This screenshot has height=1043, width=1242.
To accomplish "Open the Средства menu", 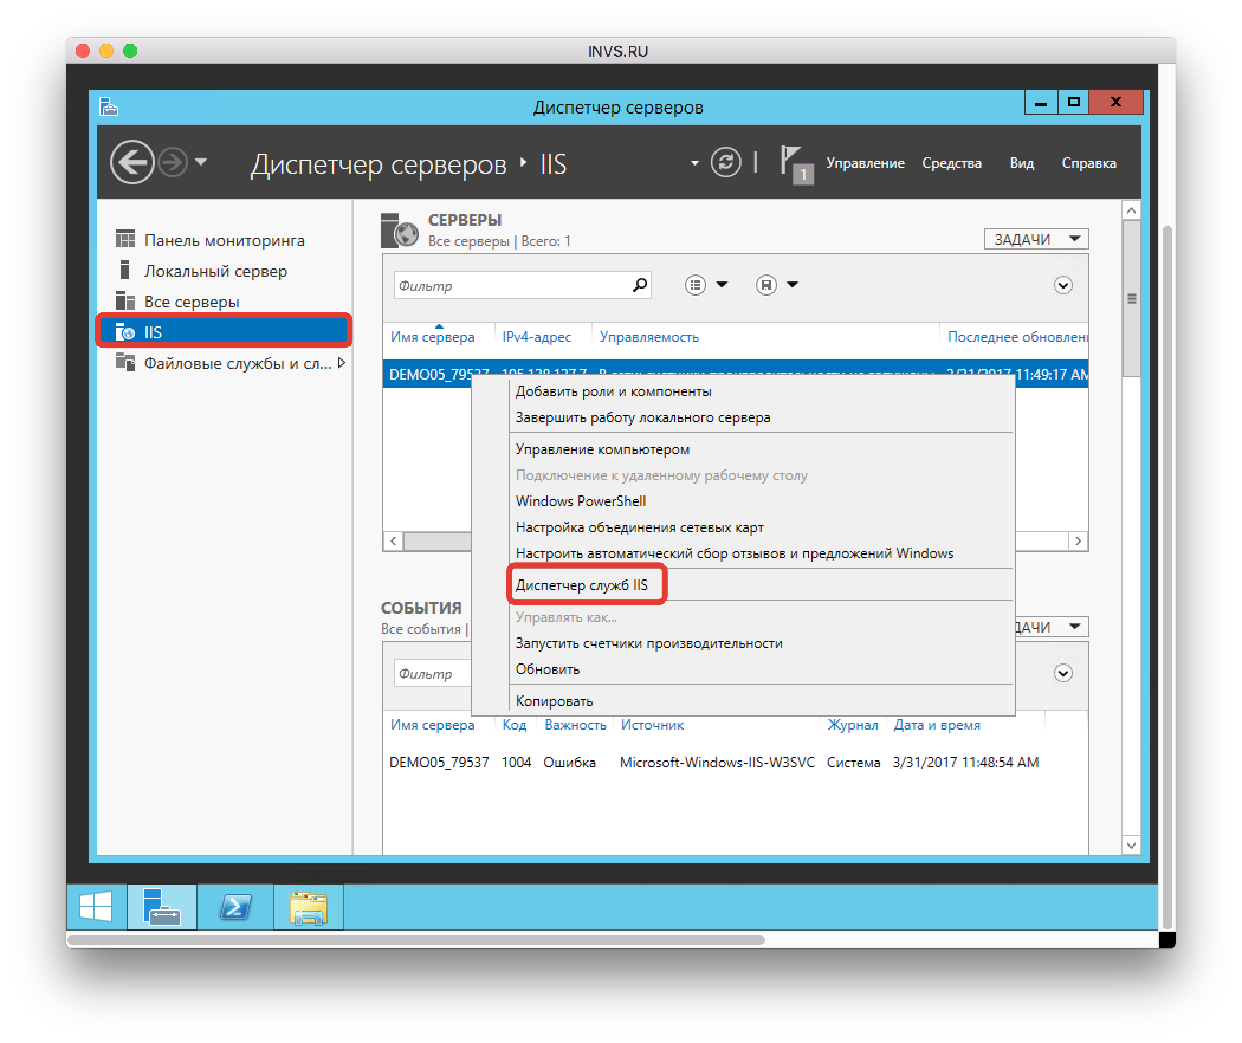I will [x=952, y=163].
